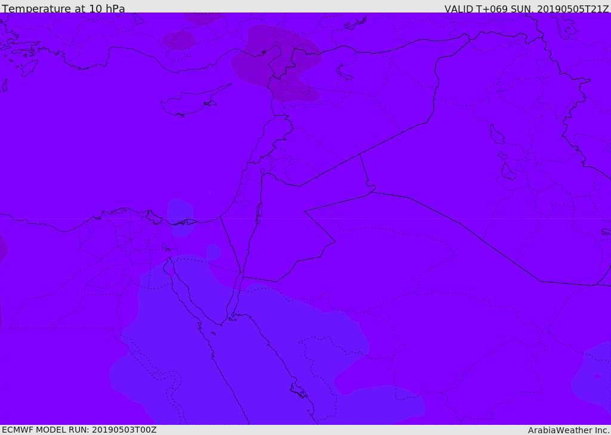Click the Lake Razazza outline in Iraq
The image size is (611, 435).
click(508, 171)
